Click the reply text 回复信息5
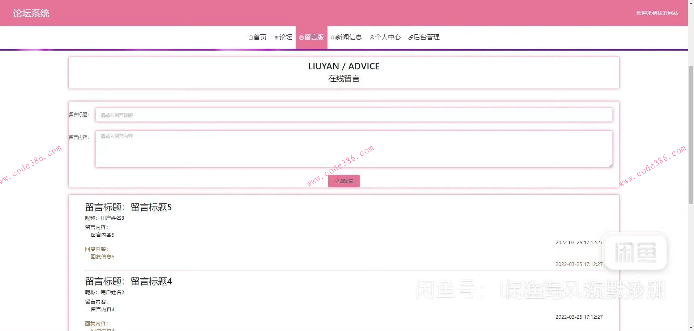 click(102, 257)
